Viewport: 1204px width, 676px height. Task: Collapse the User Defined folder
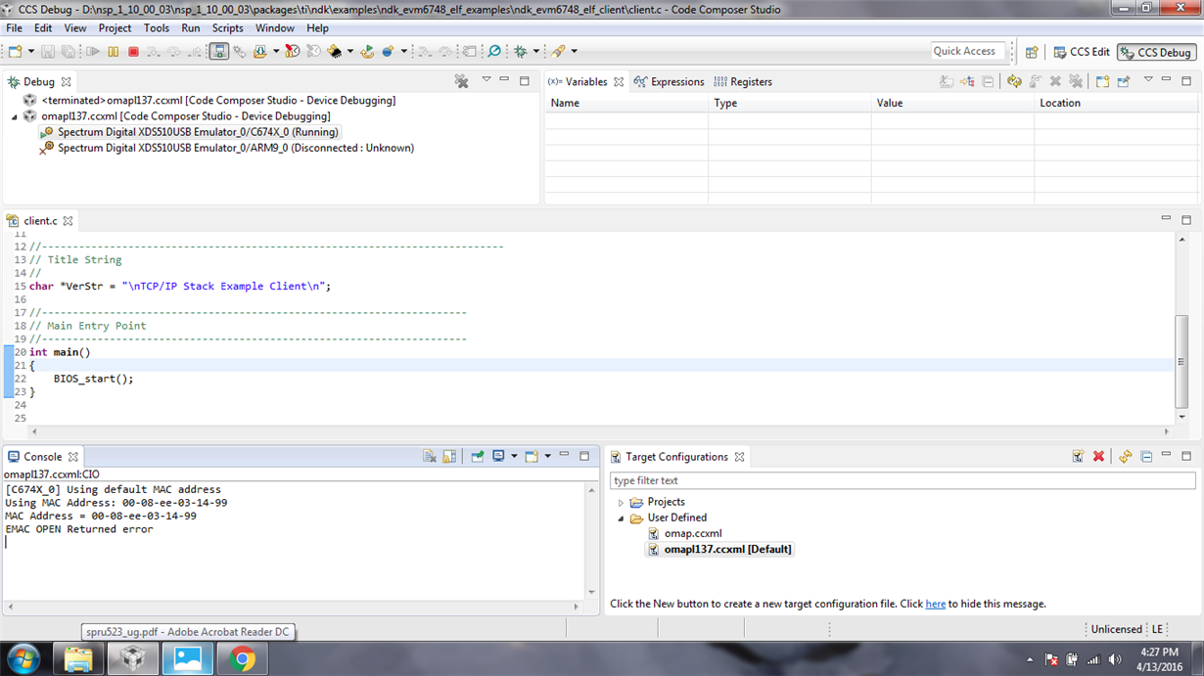(x=621, y=518)
